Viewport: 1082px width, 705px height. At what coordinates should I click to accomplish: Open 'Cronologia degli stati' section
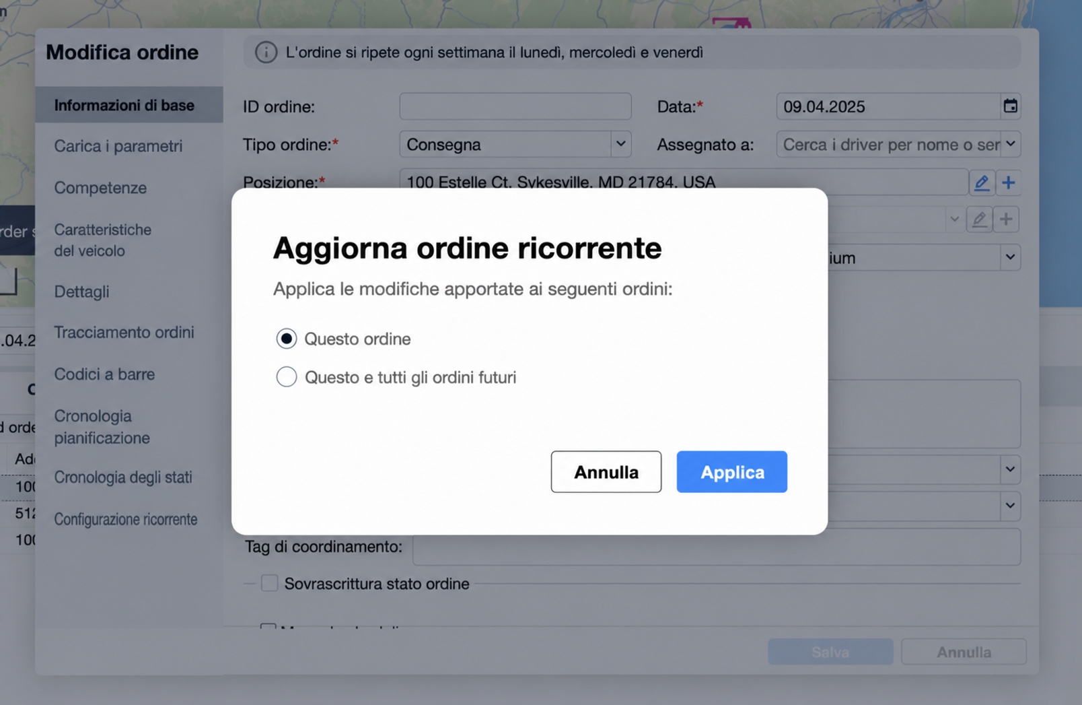[x=123, y=477]
